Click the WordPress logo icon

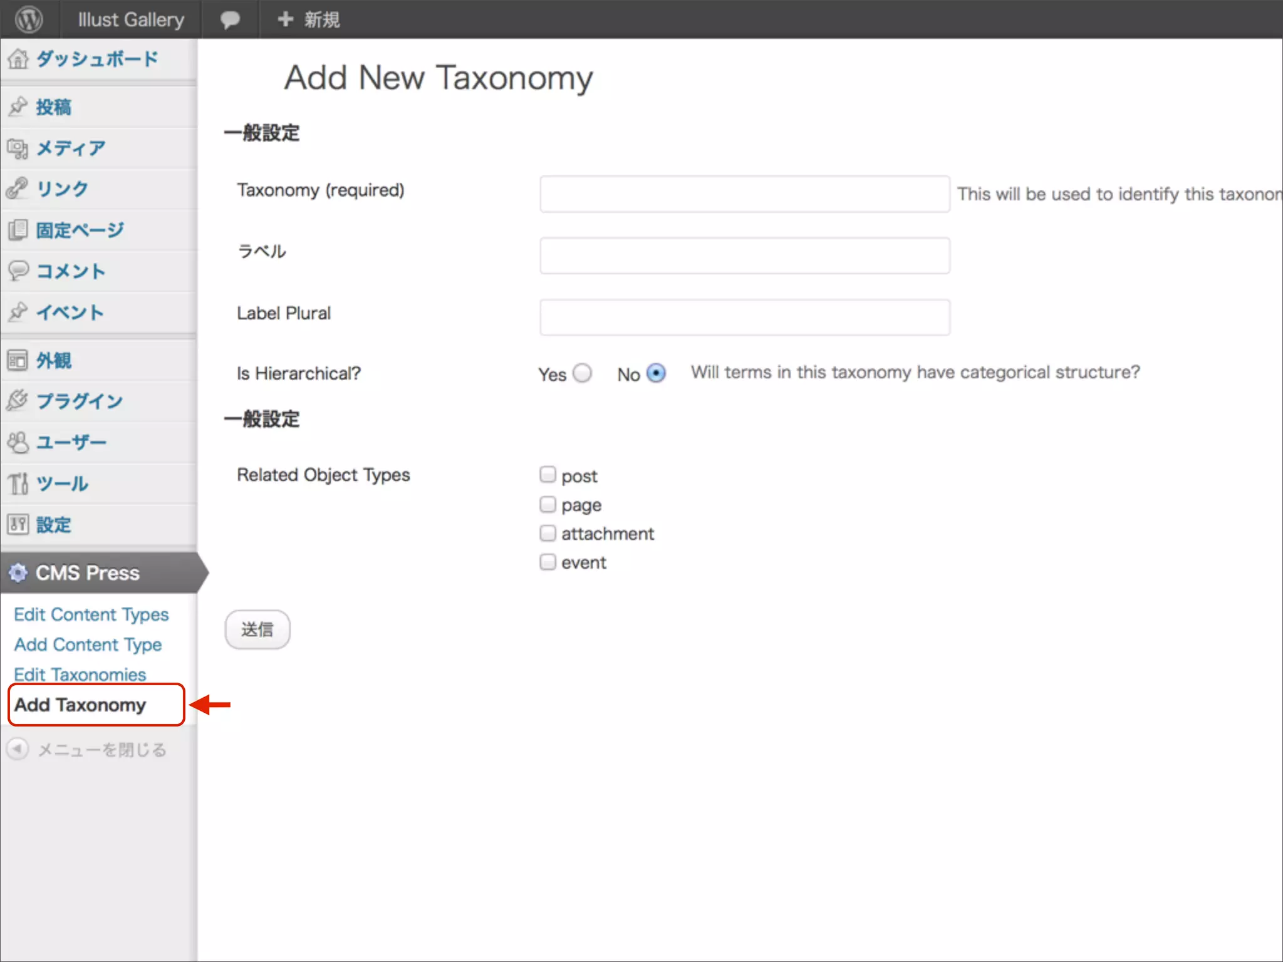29,19
